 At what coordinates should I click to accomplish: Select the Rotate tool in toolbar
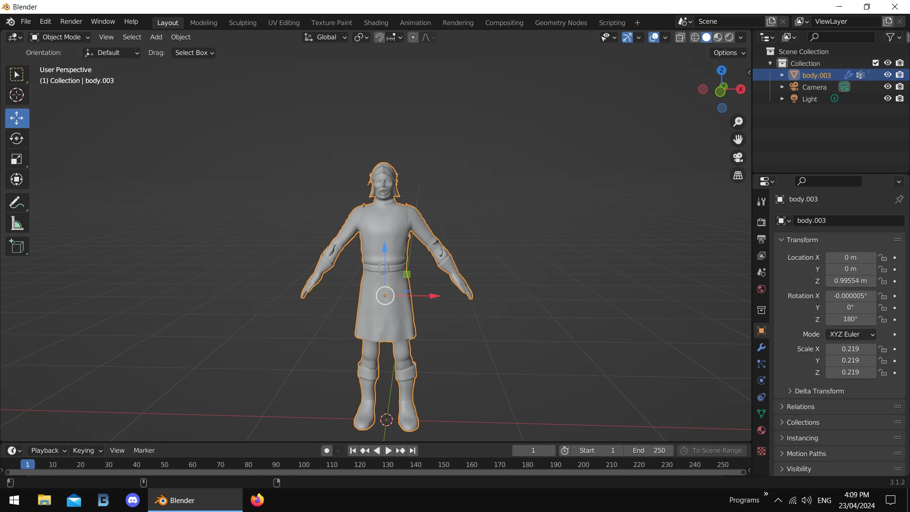[17, 138]
